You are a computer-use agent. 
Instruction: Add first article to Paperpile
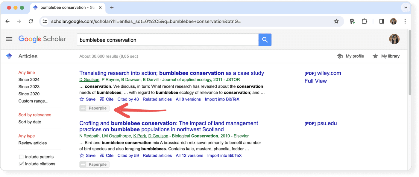tap(94, 108)
